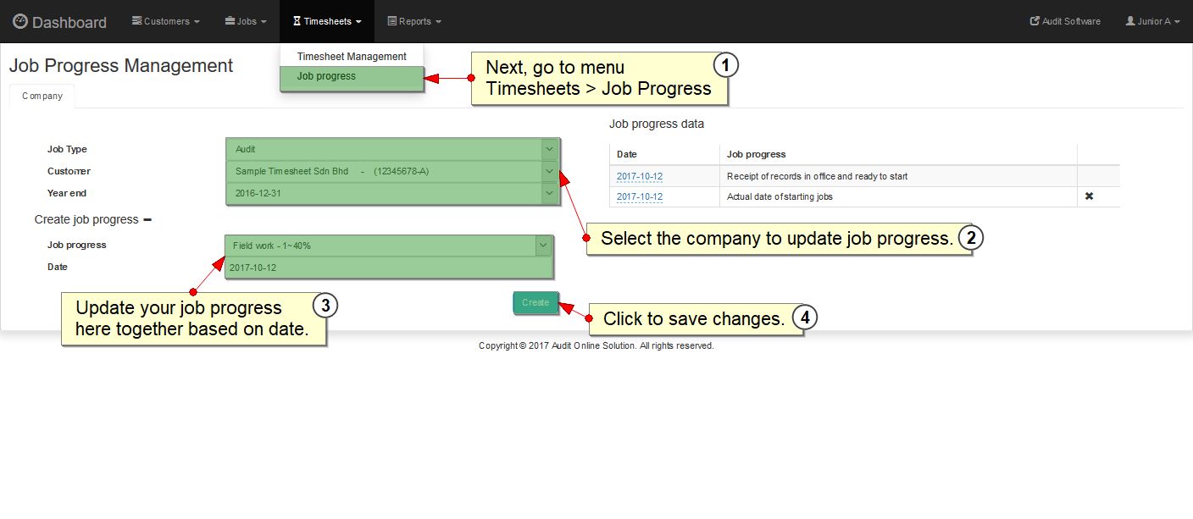The height and width of the screenshot is (519, 1193).
Task: Open date link for 'Actual date of starting jobs'
Action: click(x=640, y=197)
